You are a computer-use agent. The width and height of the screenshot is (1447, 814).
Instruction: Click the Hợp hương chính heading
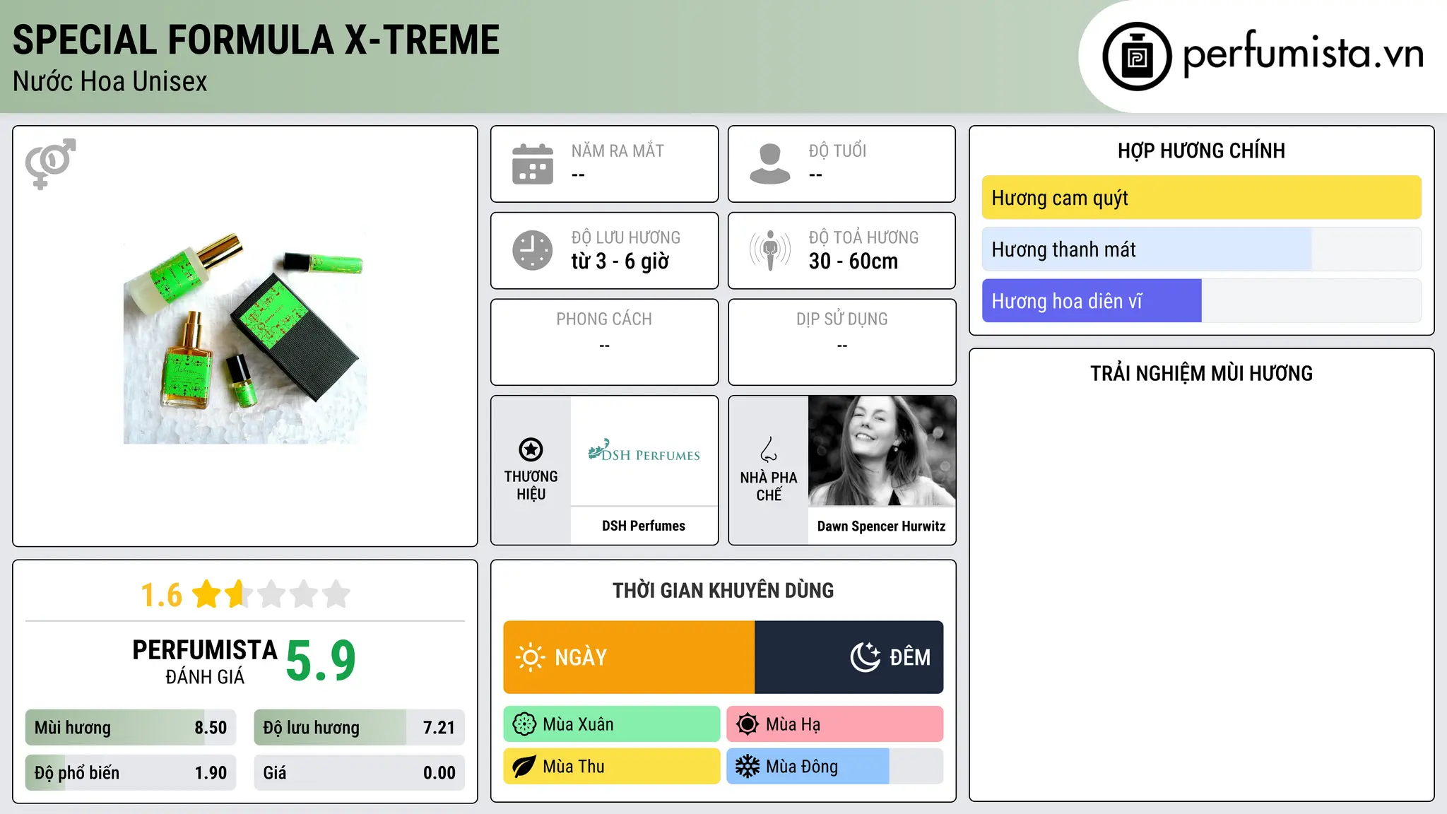pos(1202,151)
